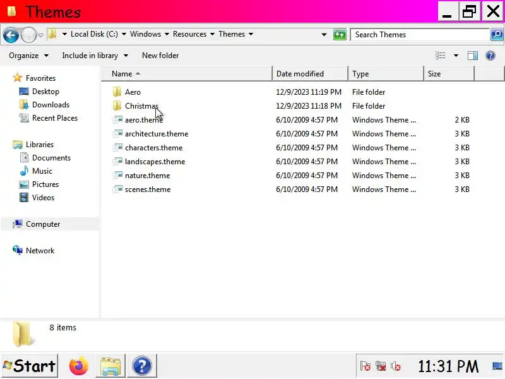The height and width of the screenshot is (379, 505).
Task: Open Desktop in Favorites
Action: 45,92
